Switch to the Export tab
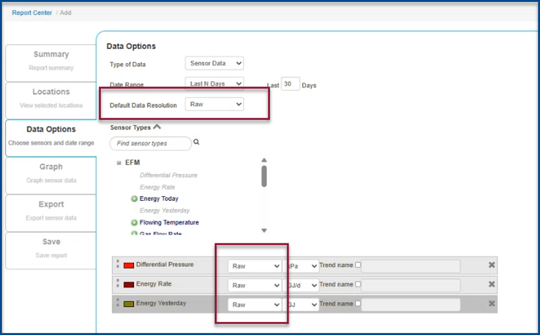Viewport: 540px width, 335px height. point(51,209)
